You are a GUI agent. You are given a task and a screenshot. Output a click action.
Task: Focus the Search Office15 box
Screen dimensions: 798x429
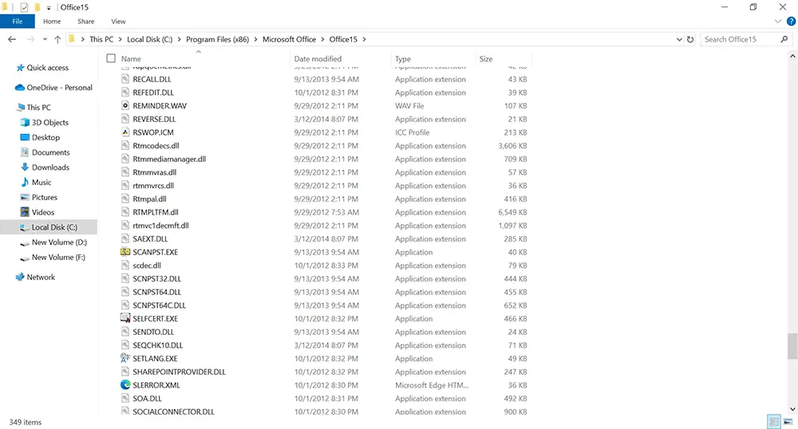click(x=747, y=39)
